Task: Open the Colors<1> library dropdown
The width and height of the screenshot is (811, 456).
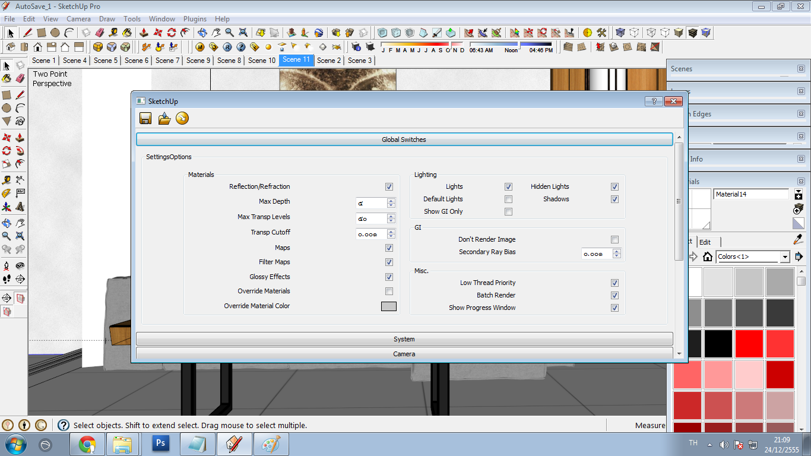Action: 785,257
